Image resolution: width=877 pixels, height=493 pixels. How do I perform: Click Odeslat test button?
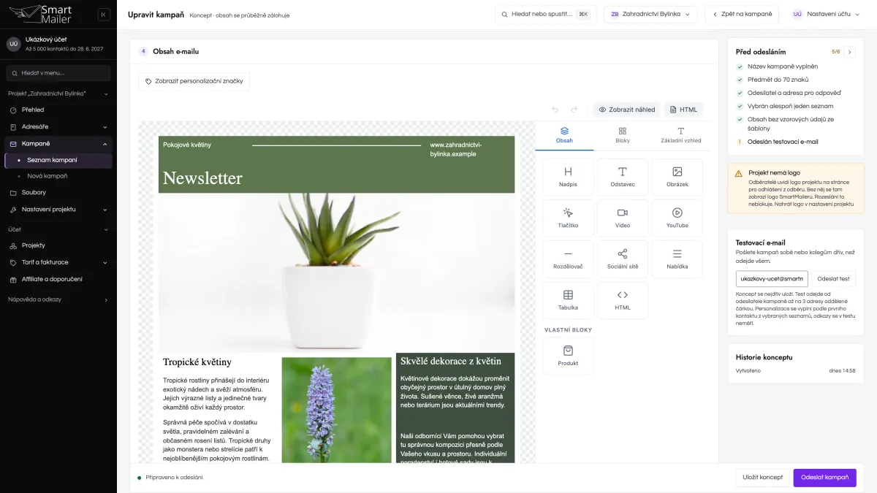point(833,279)
